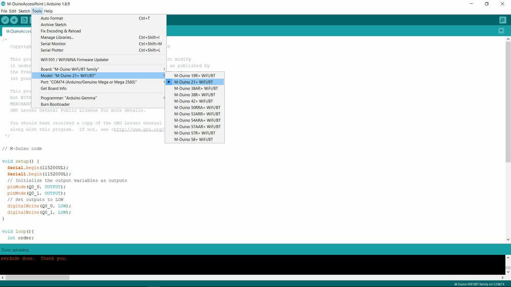
Task: Open the Sketch menu
Action: (24, 11)
